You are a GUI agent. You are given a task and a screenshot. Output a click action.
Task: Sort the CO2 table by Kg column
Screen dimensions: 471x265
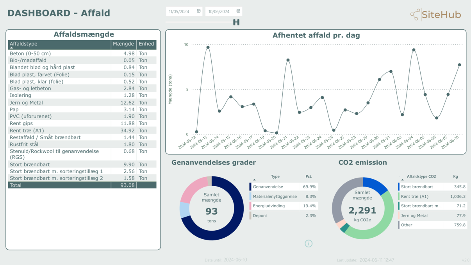(455, 177)
